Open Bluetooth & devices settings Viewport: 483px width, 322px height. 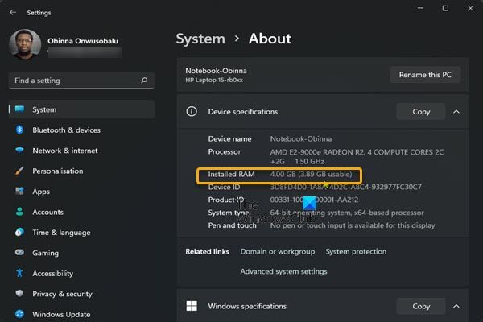click(81, 130)
